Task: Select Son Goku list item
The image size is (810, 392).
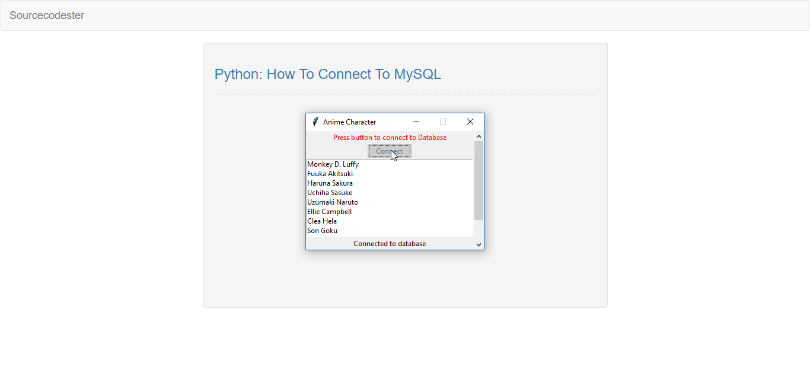Action: (322, 231)
